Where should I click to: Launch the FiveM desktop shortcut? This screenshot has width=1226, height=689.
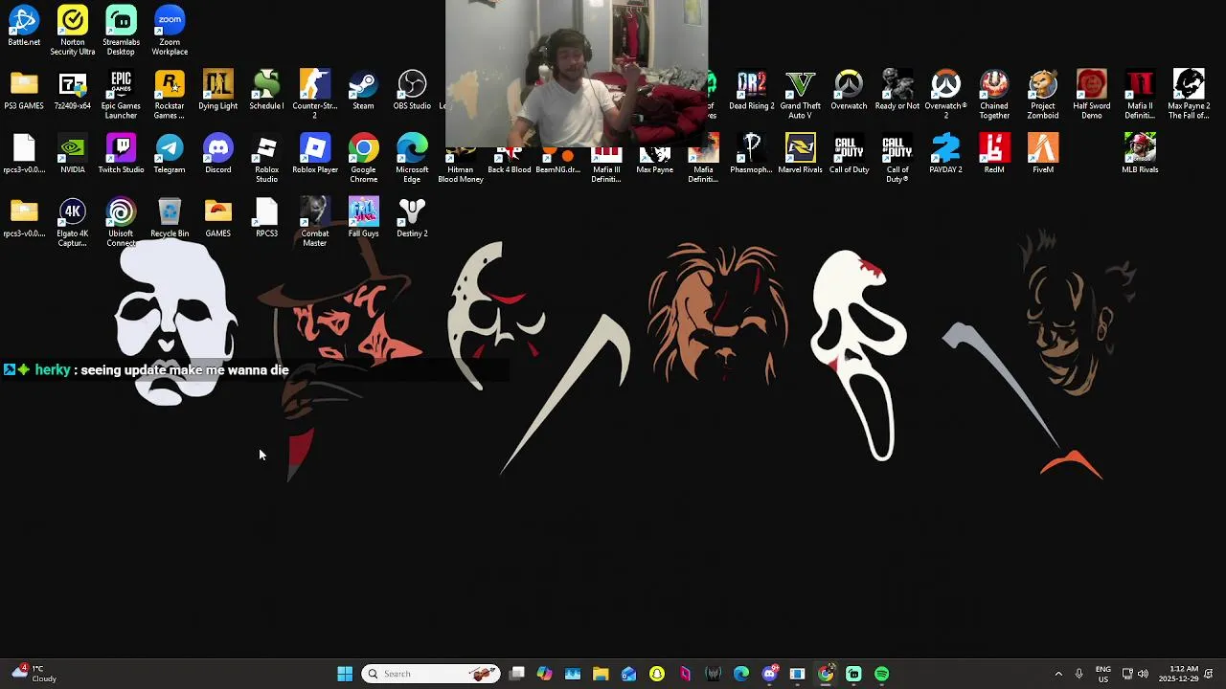click(x=1043, y=154)
